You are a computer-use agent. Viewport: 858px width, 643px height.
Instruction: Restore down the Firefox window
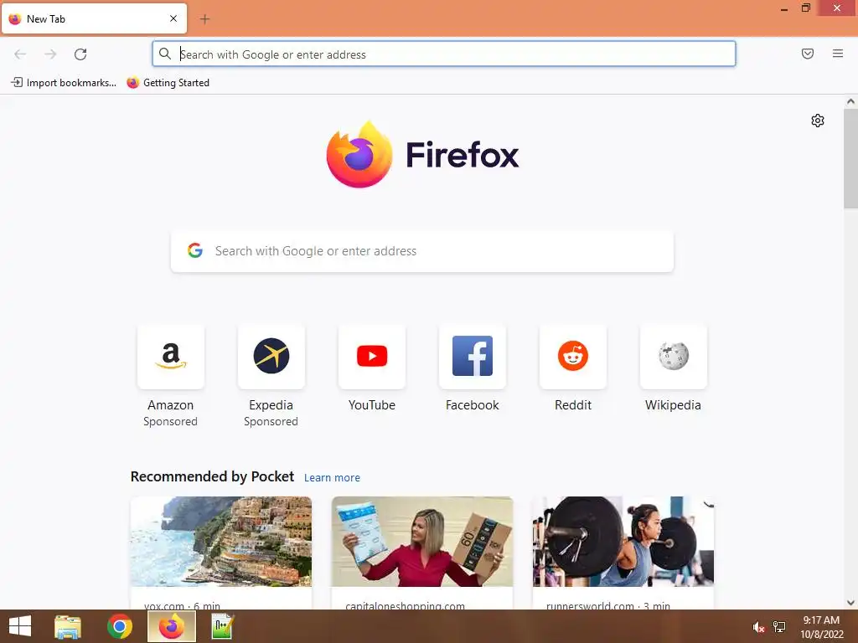pyautogui.click(x=805, y=8)
